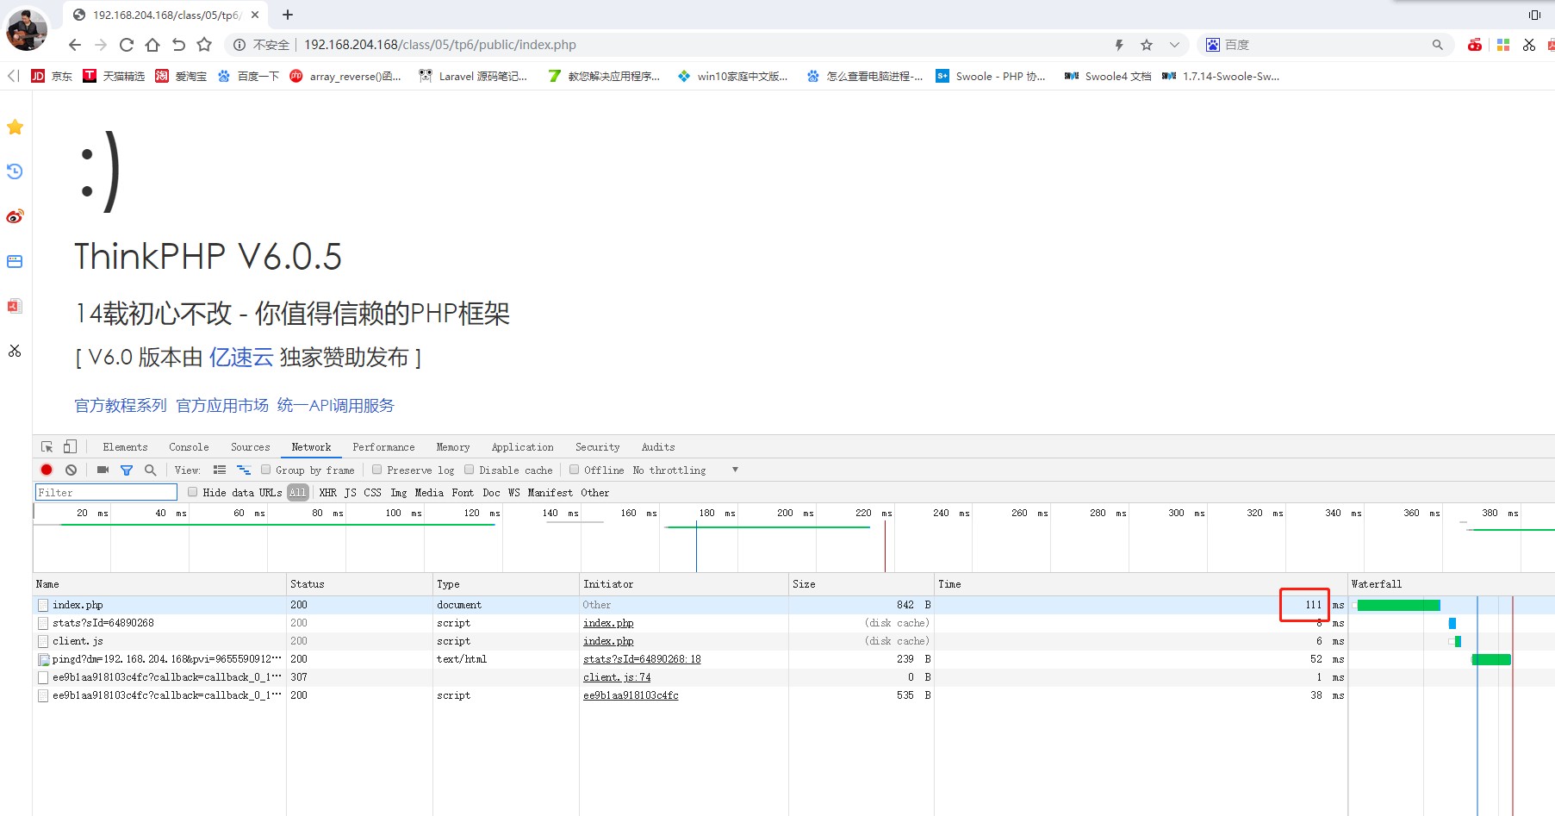Expand the address bar dropdown chevron
Viewport: 1555px width, 816px height.
1174,45
